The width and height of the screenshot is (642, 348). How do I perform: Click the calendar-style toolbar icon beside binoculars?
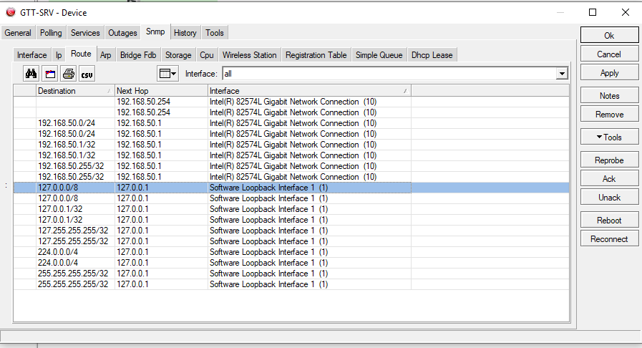click(50, 74)
